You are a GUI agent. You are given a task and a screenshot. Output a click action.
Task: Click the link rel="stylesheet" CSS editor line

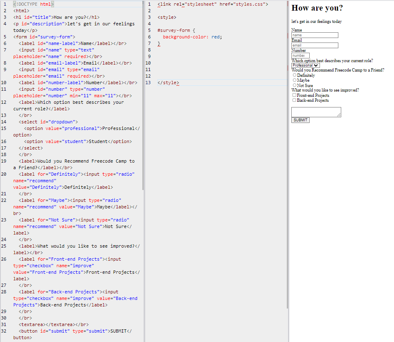(x=213, y=4)
